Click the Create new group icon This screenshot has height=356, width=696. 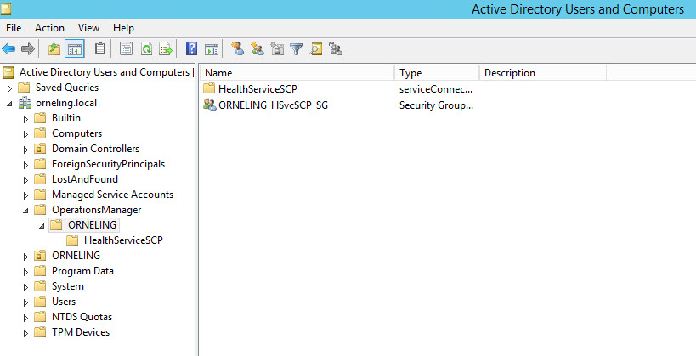(257, 49)
